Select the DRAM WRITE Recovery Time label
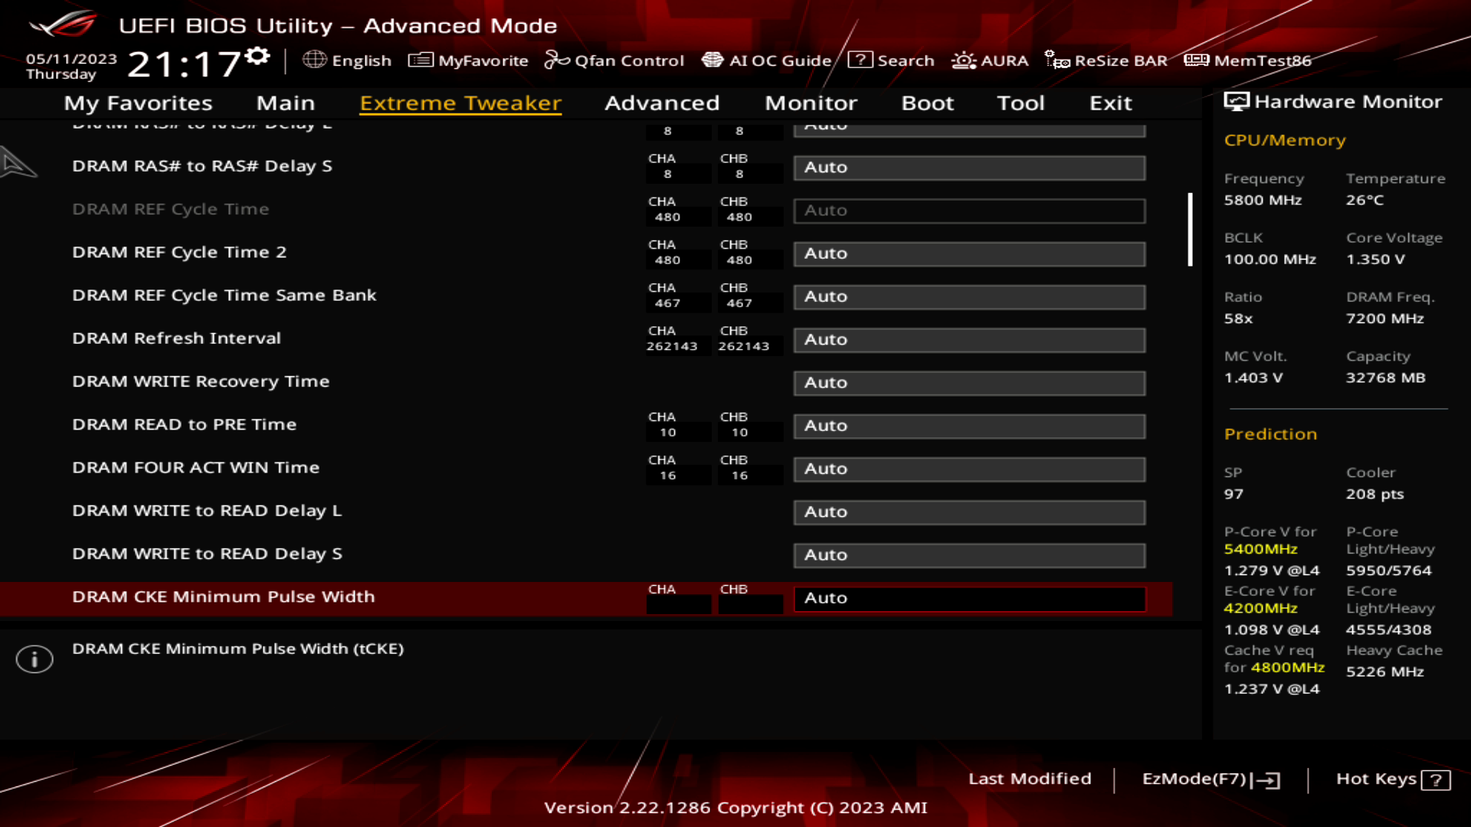The image size is (1471, 827). point(201,381)
